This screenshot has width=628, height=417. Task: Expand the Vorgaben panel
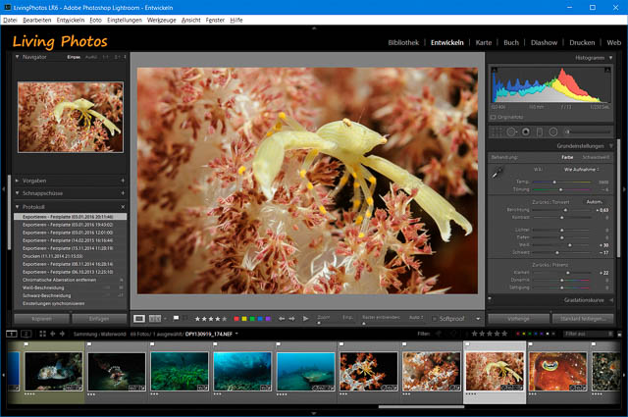18,181
